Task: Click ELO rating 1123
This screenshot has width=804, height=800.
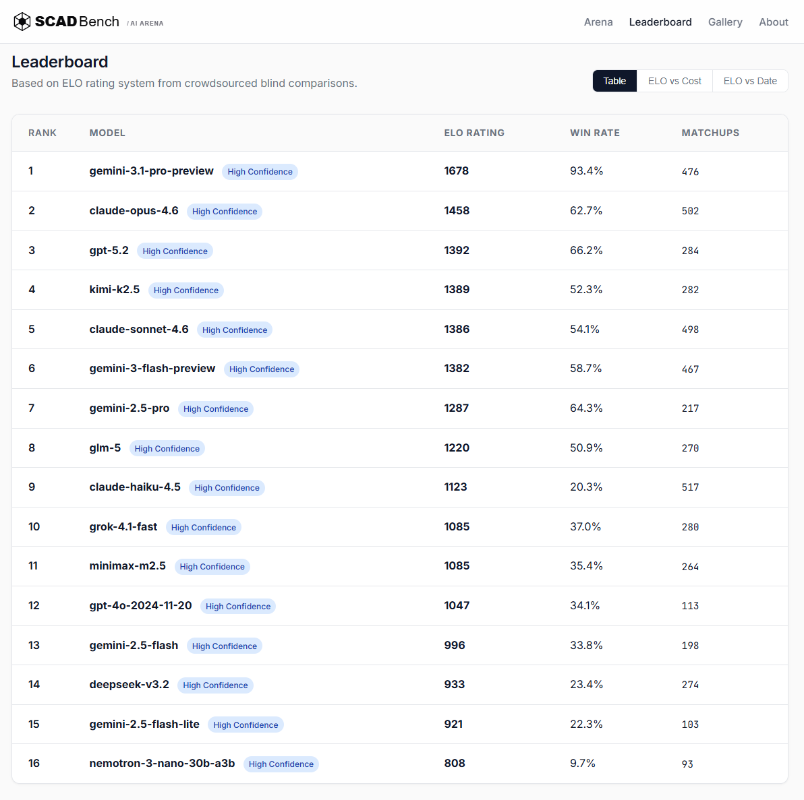Action: (x=455, y=487)
